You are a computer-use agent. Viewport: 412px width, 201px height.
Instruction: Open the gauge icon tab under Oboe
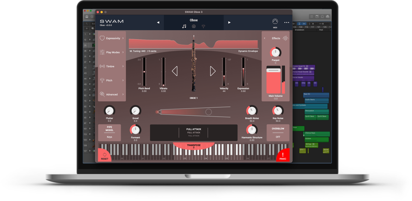194,26
